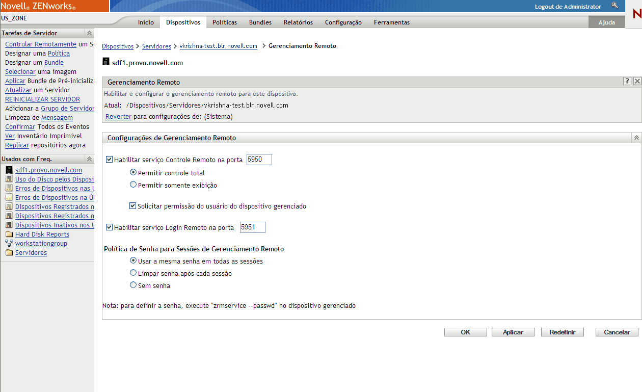Click report icon beside Uso do Disco
This screenshot has height=392, width=642.
click(x=9, y=179)
